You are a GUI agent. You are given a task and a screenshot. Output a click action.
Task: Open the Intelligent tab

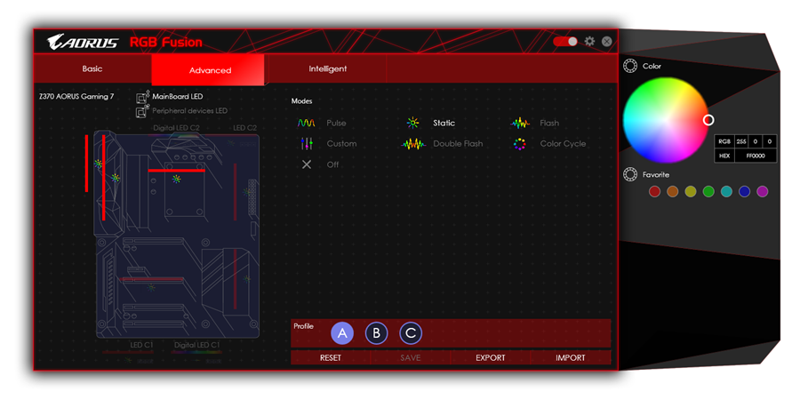pos(327,69)
